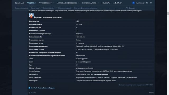Open the Что нового? tab
The width and height of the screenshot is (169, 95).
point(45,3)
